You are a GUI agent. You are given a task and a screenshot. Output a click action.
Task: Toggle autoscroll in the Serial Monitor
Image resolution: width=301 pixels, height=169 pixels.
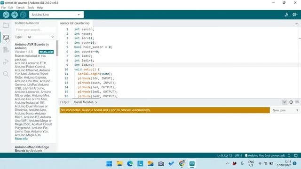coord(284,102)
